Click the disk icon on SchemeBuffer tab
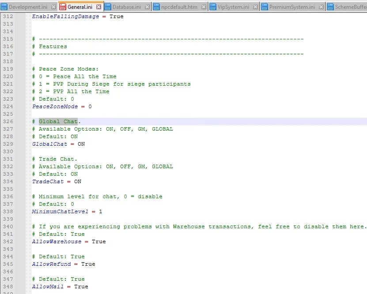 (x=330, y=7)
